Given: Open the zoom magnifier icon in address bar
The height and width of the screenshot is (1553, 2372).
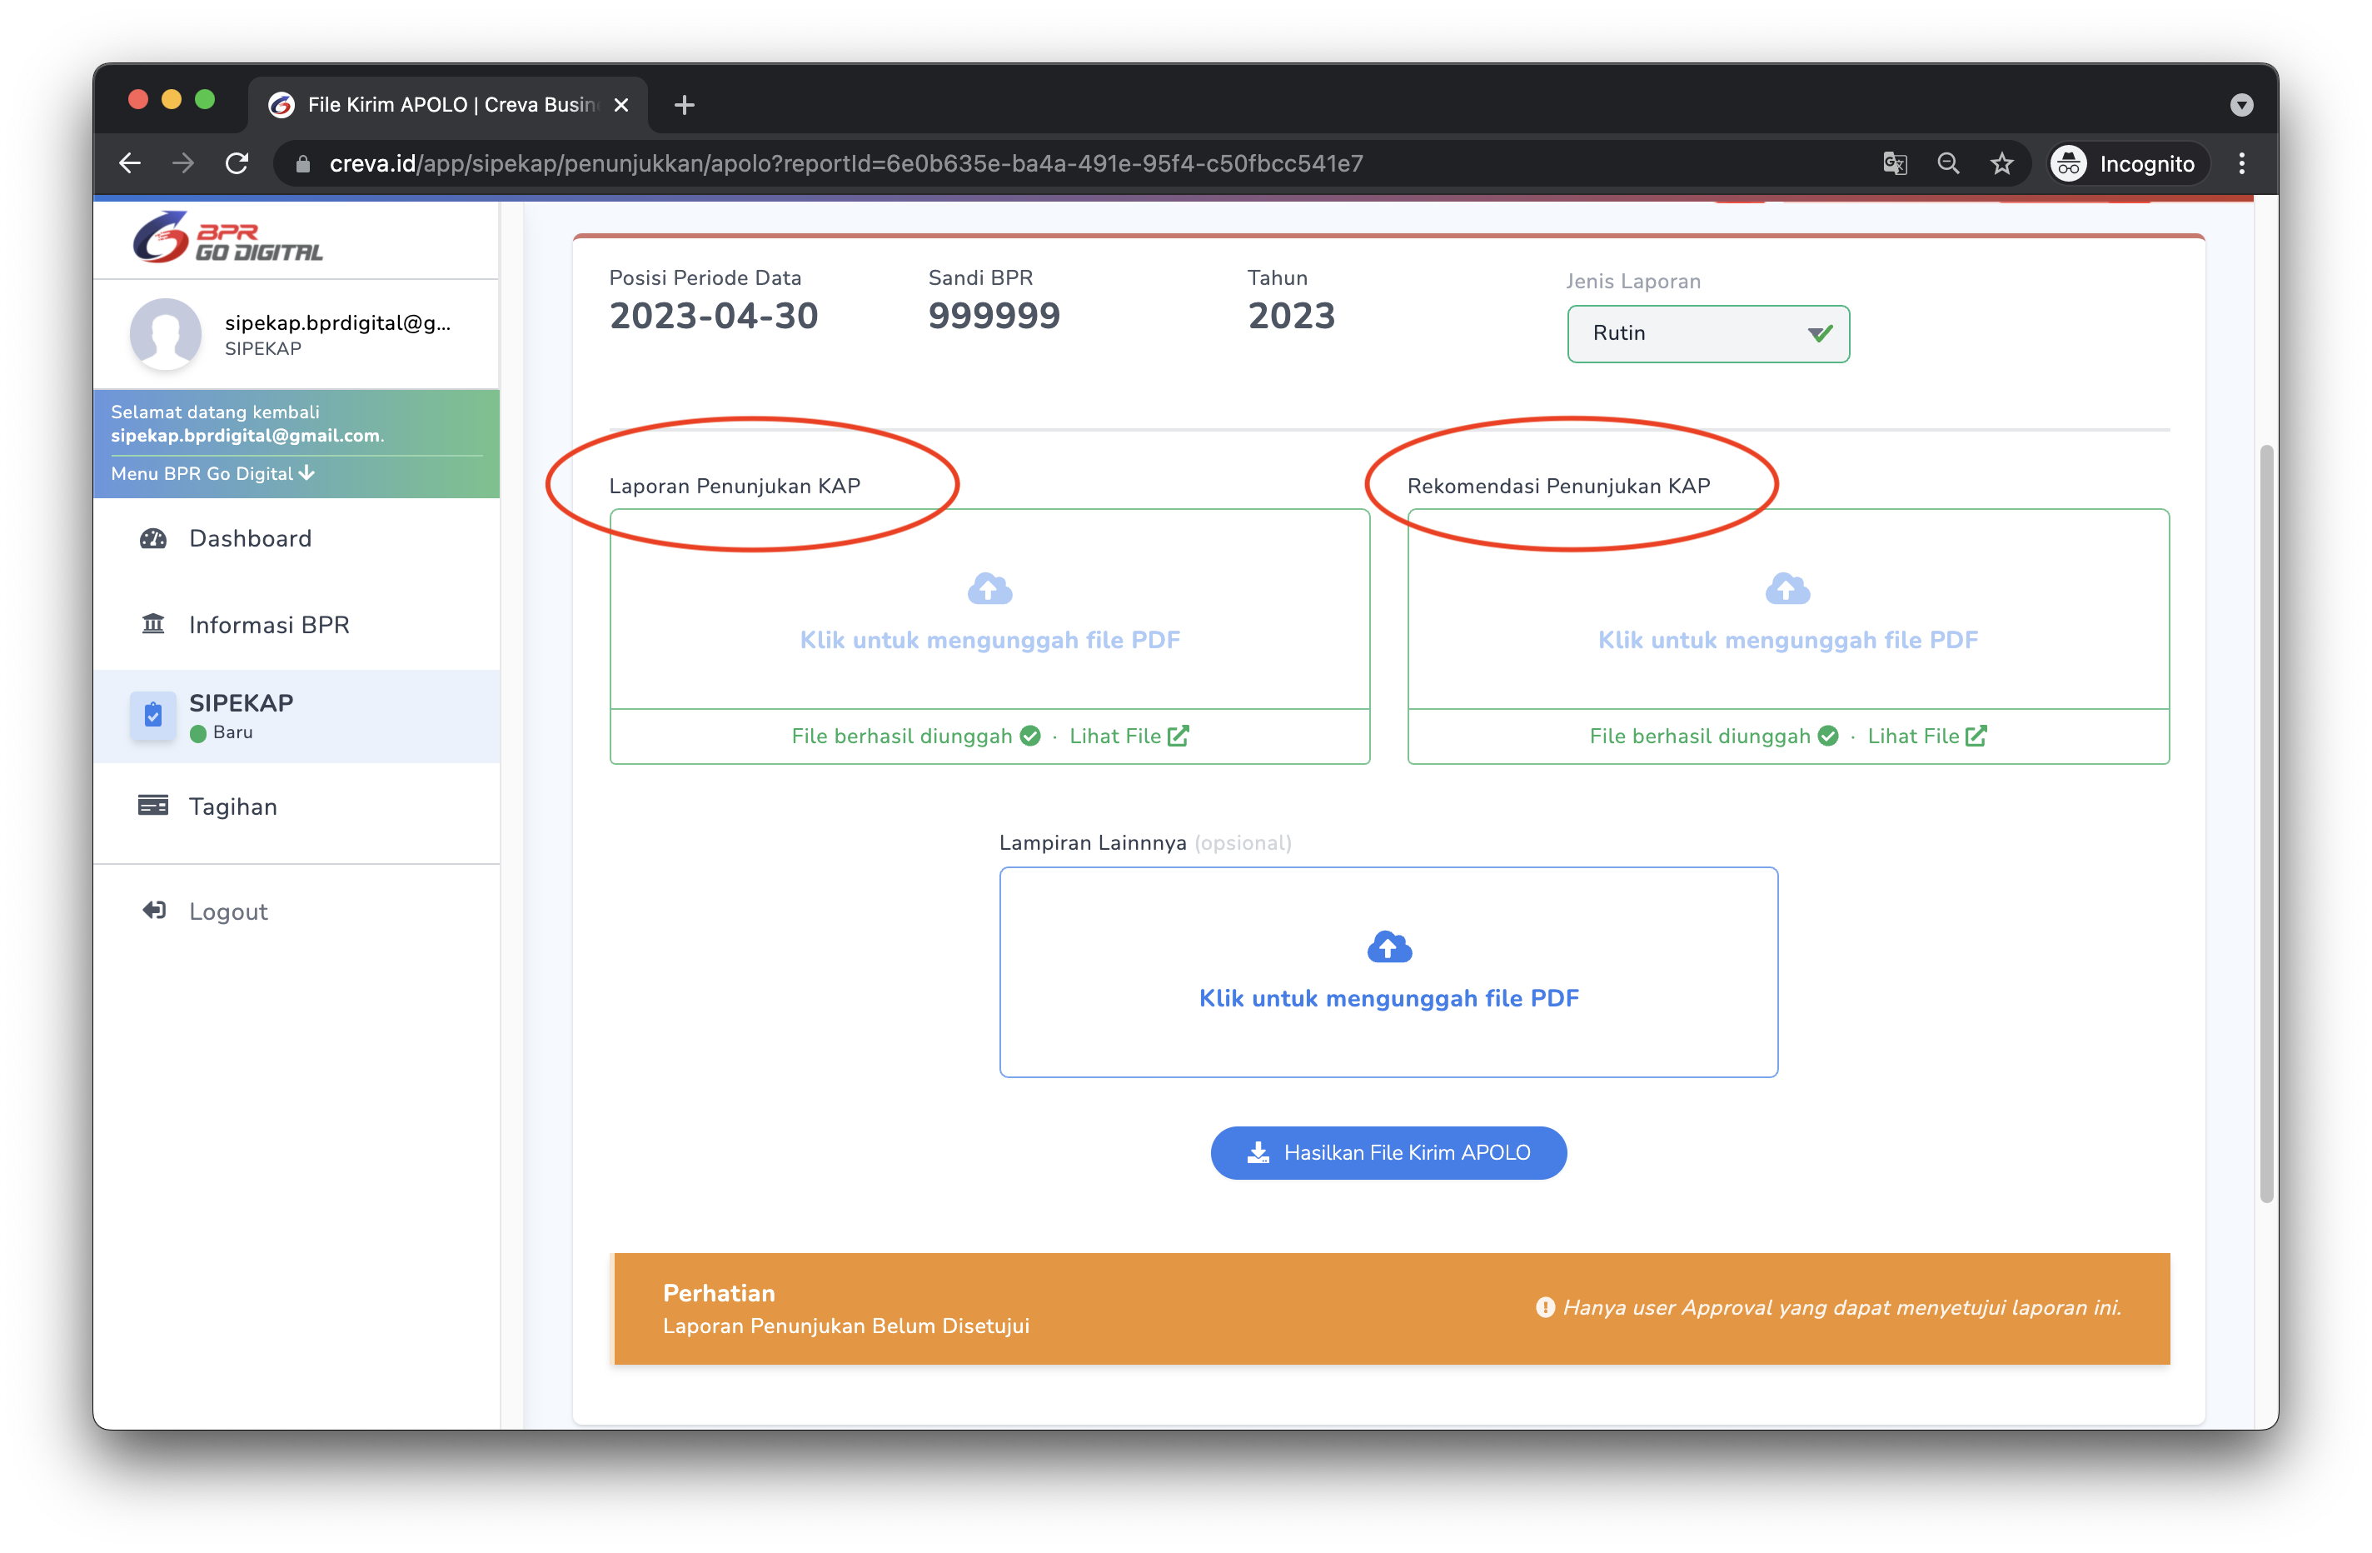Looking at the screenshot, I should pos(1948,163).
